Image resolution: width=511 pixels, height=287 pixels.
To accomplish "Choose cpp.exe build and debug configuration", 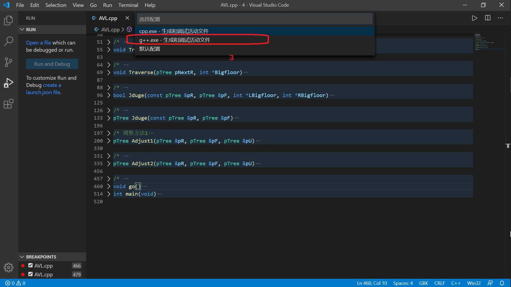I will tap(255, 31).
